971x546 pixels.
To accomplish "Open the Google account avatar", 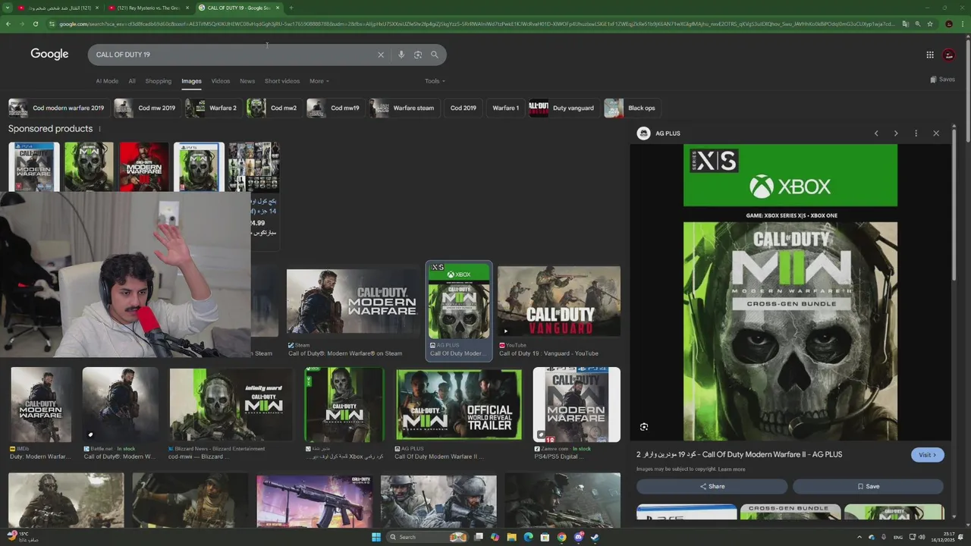I will [x=949, y=55].
